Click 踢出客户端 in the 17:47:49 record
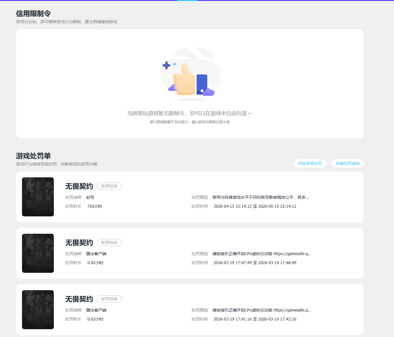The image size is (394, 337). 96,254
